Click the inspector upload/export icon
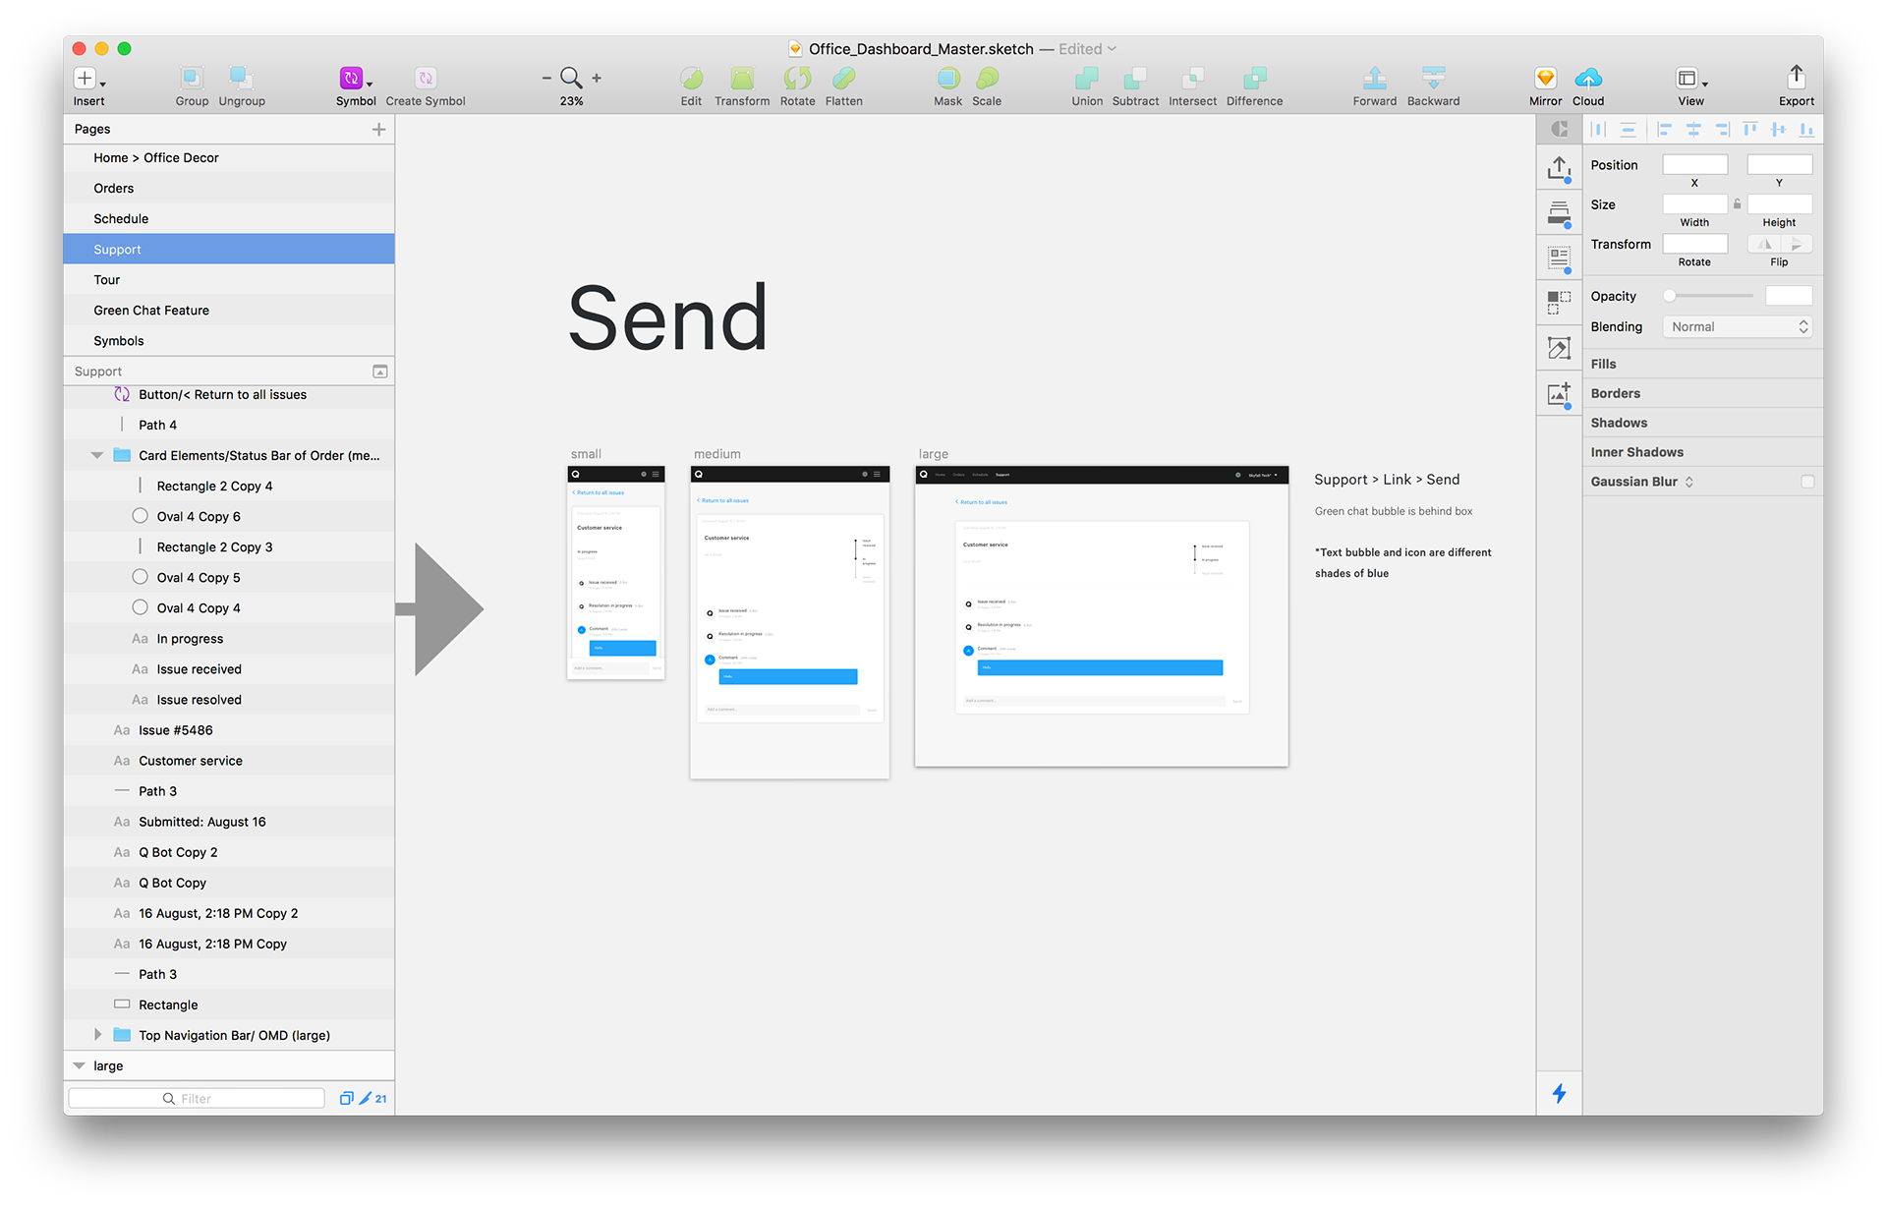Viewport: 1887px width, 1206px height. click(x=1559, y=169)
